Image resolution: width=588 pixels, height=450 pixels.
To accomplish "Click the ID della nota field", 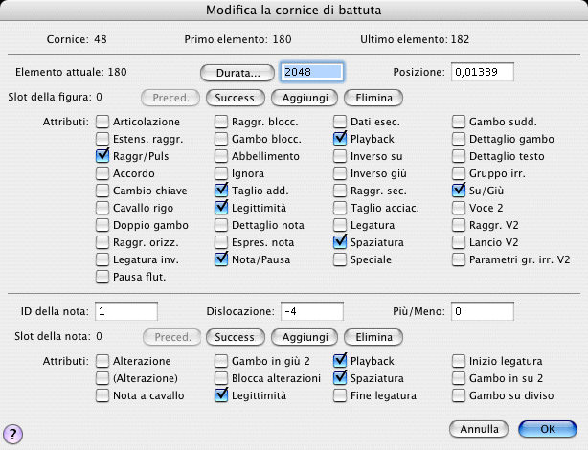I will click(125, 311).
